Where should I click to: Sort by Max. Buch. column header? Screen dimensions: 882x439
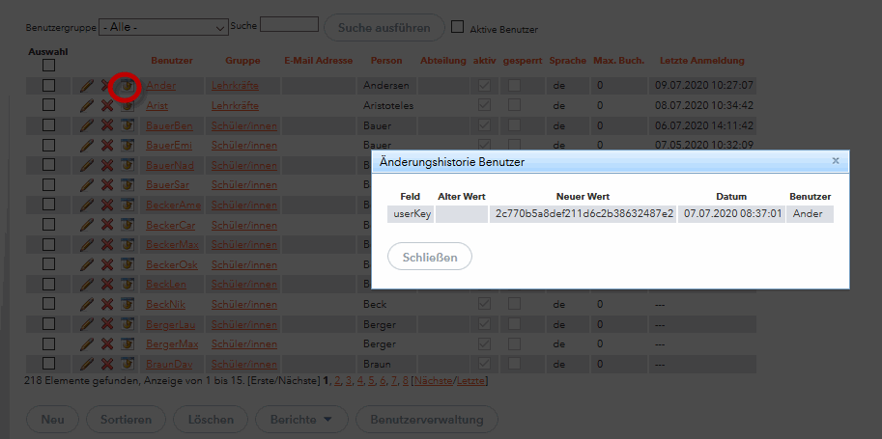[618, 61]
